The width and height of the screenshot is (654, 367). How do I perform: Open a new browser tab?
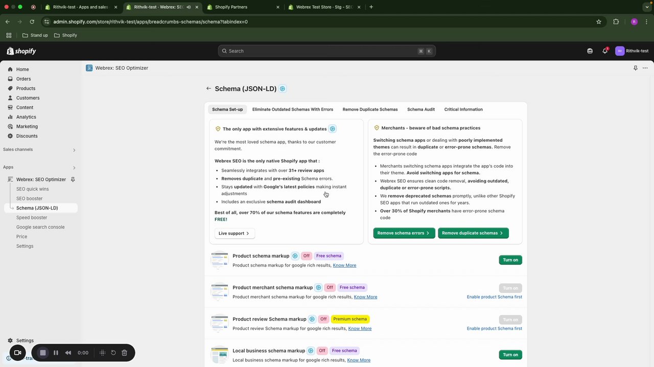pyautogui.click(x=371, y=7)
